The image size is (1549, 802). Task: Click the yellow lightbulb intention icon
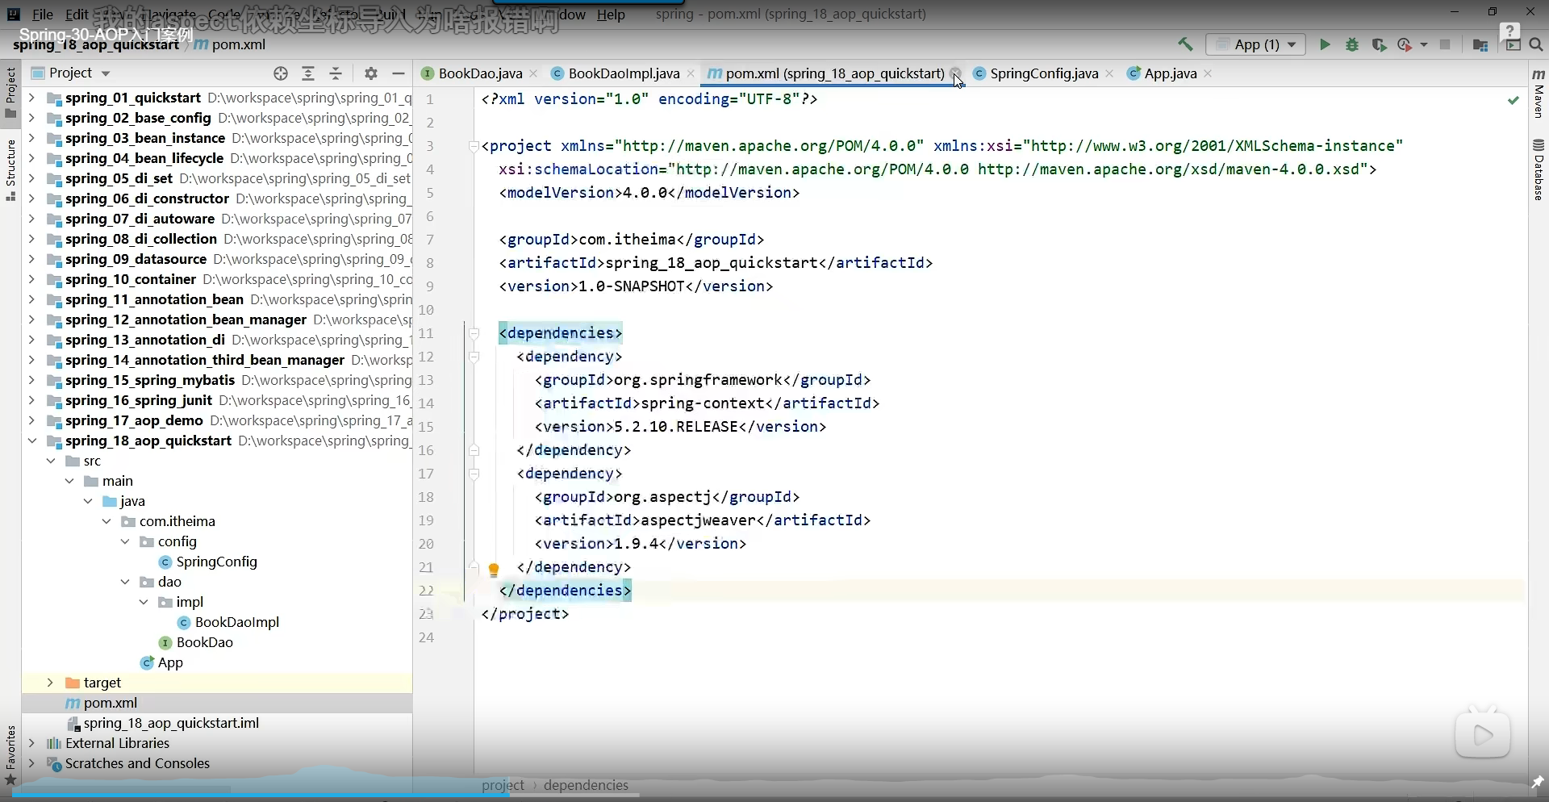(x=494, y=570)
